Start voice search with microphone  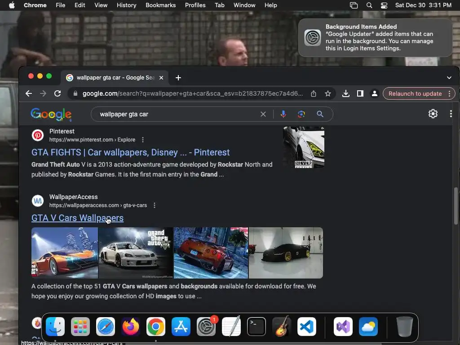click(283, 114)
